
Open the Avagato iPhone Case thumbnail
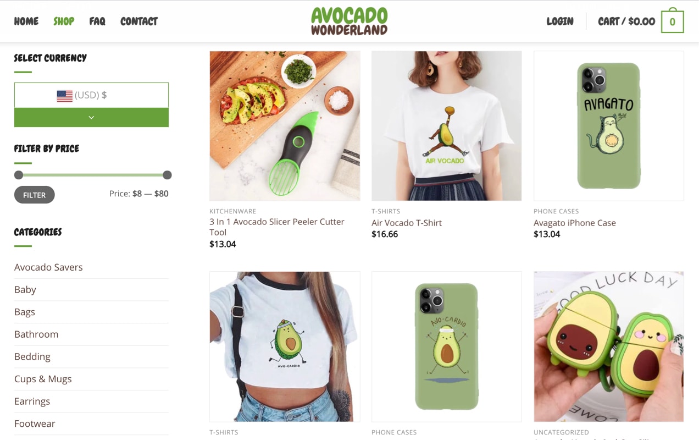[x=608, y=126]
